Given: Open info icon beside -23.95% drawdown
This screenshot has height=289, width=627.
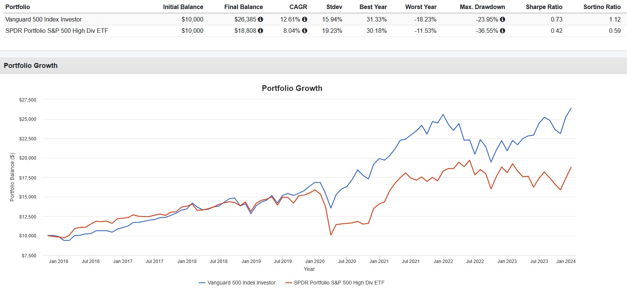Looking at the screenshot, I should [502, 19].
